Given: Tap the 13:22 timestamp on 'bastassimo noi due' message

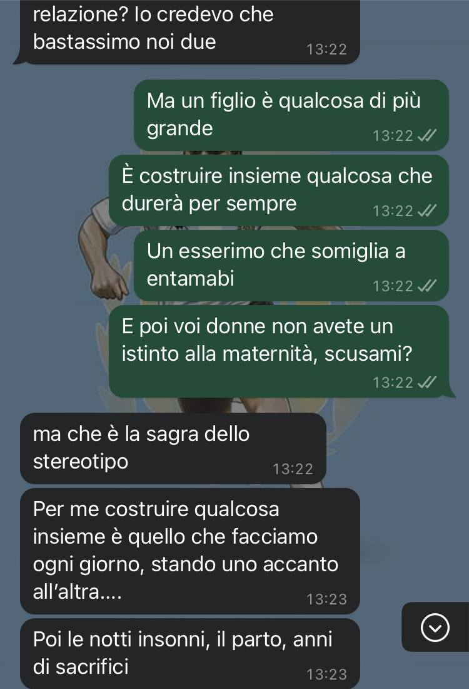Looking at the screenshot, I should point(326,49).
